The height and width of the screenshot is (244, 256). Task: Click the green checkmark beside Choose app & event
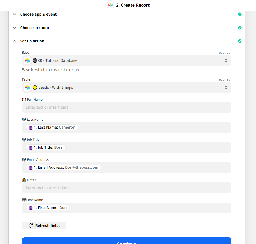240,14
